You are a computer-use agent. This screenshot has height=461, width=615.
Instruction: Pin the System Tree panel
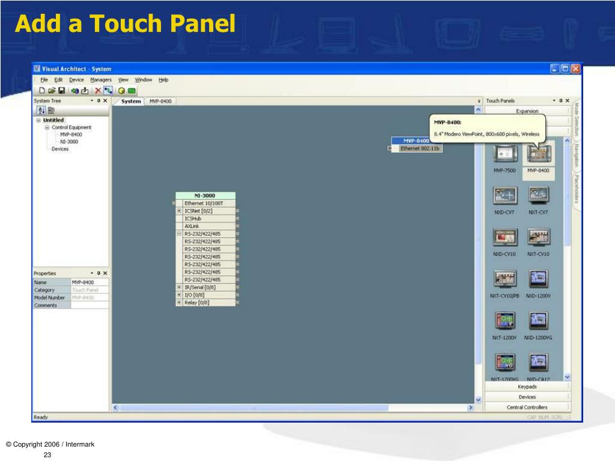(98, 101)
